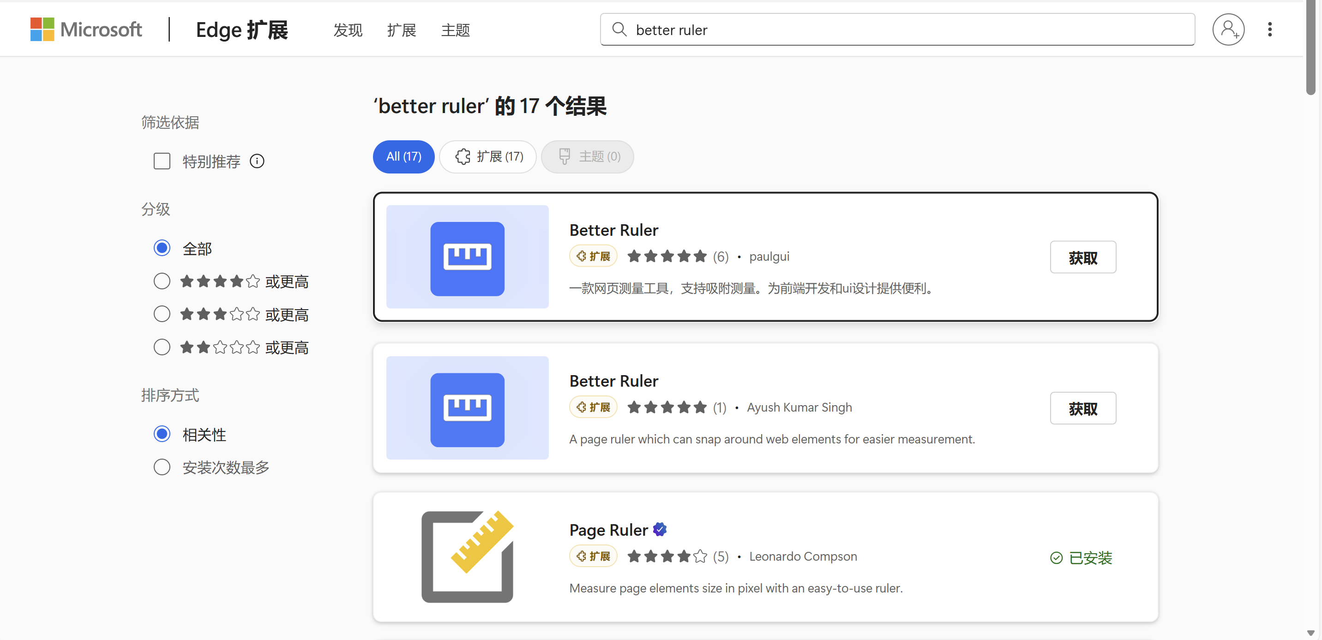Click 获取 for paulgui's Better Ruler
Viewport: 1322px width, 640px height.
coord(1082,257)
